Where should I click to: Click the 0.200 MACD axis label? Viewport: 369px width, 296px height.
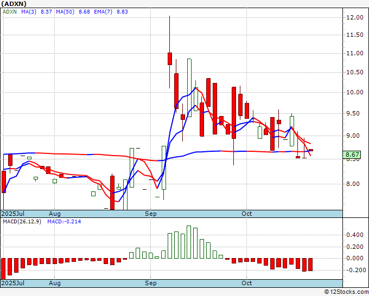[355, 247]
